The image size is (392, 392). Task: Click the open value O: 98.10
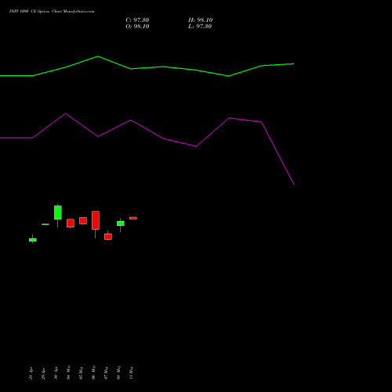point(137,27)
